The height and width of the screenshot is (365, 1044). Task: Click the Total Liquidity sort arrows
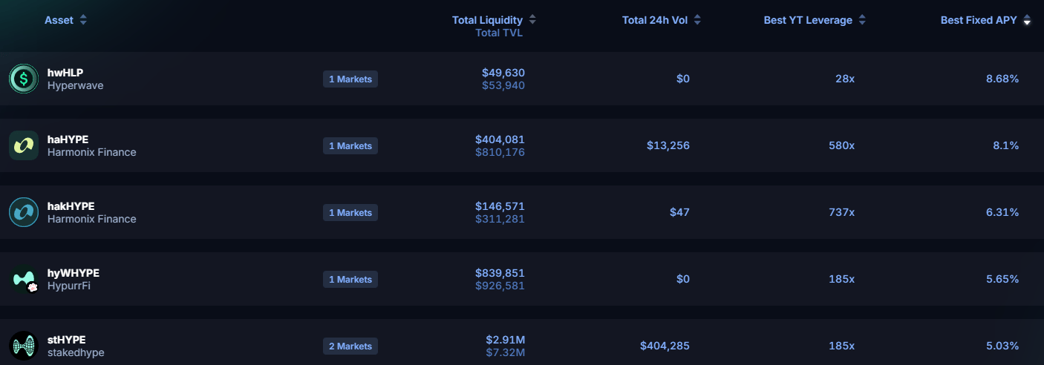(532, 20)
